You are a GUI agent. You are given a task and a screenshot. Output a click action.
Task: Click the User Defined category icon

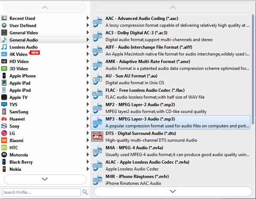(x=4, y=26)
